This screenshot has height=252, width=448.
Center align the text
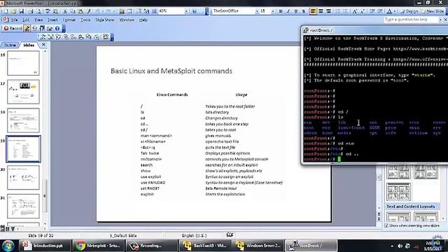pos(321,11)
